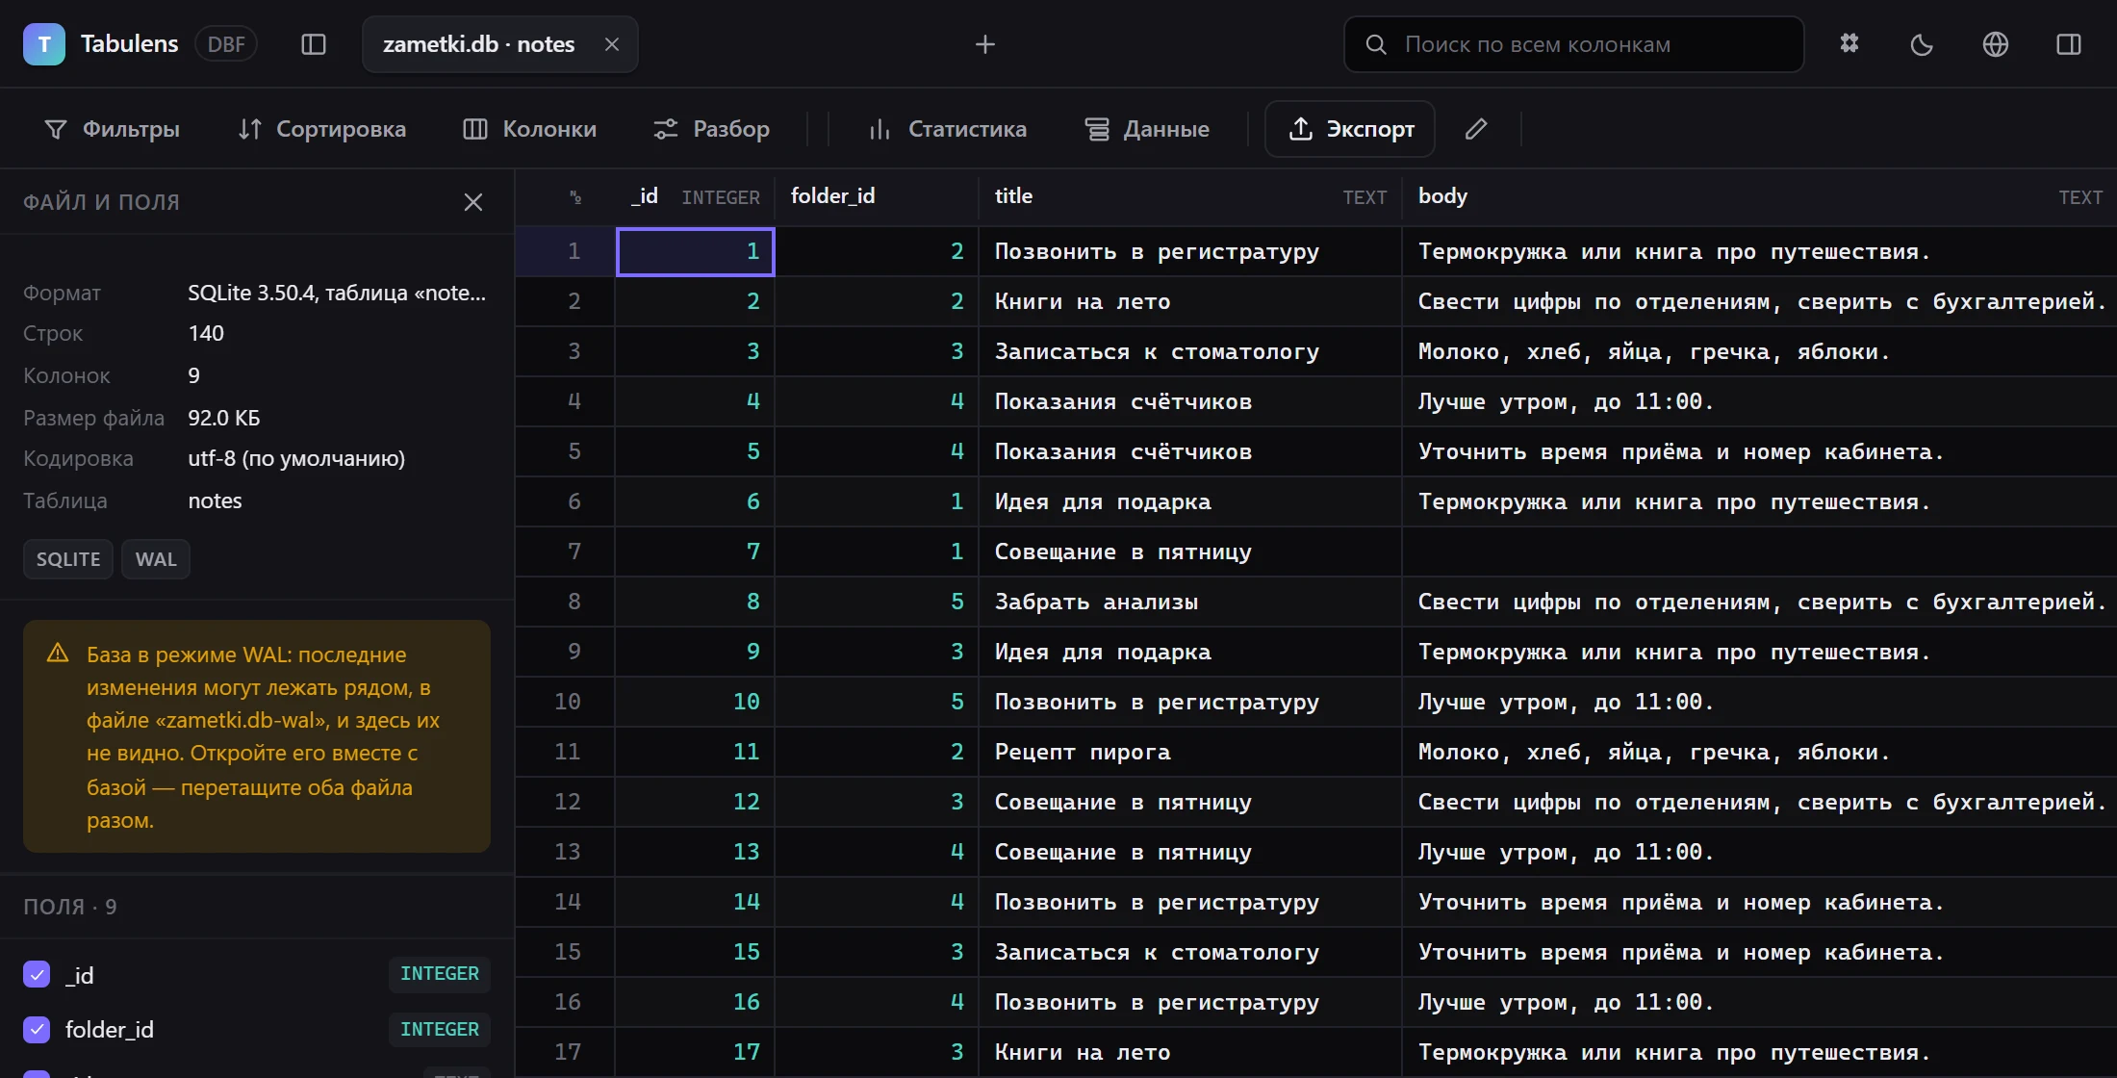Click the folder_id column header
Viewport: 2117px width, 1078px height.
pos(878,196)
